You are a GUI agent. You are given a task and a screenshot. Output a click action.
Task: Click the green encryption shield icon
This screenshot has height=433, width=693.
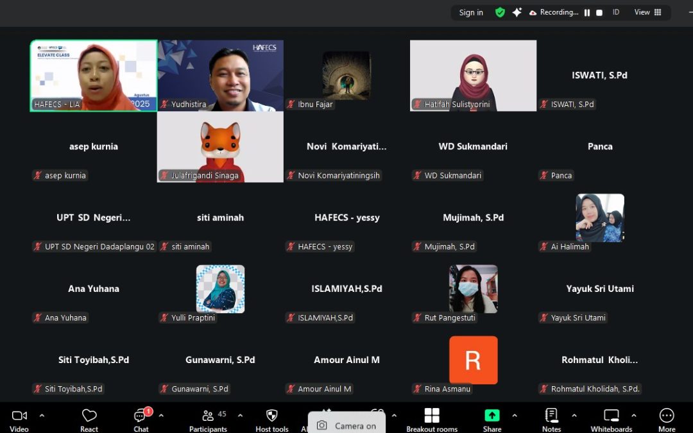tap(500, 12)
